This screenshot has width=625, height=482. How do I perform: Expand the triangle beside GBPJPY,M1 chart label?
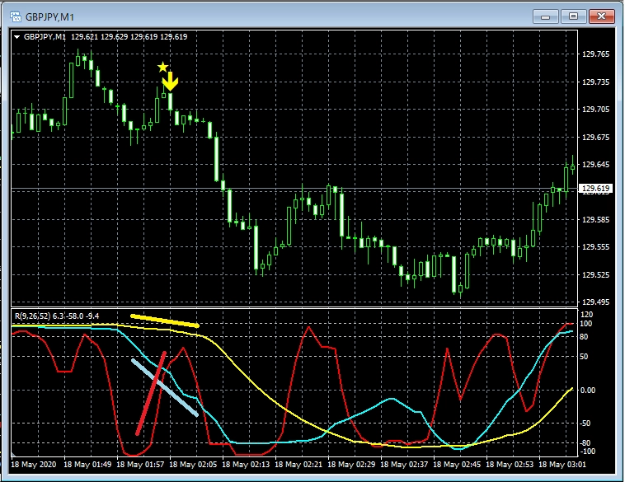pyautogui.click(x=17, y=37)
